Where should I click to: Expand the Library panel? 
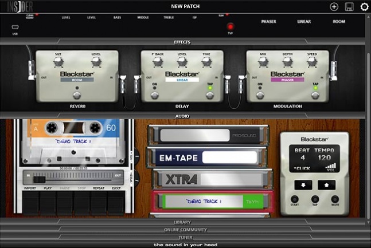(x=182, y=222)
